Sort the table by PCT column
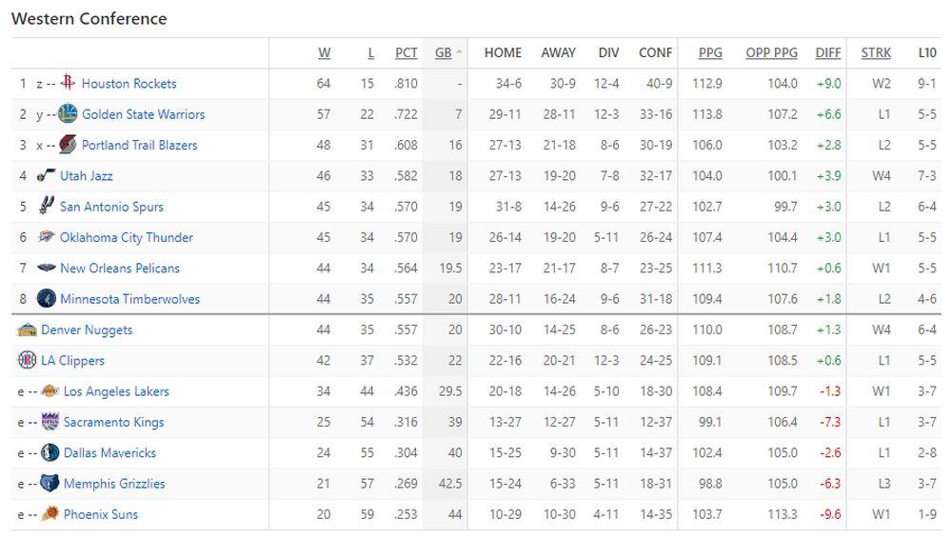The height and width of the screenshot is (539, 952). point(407,53)
